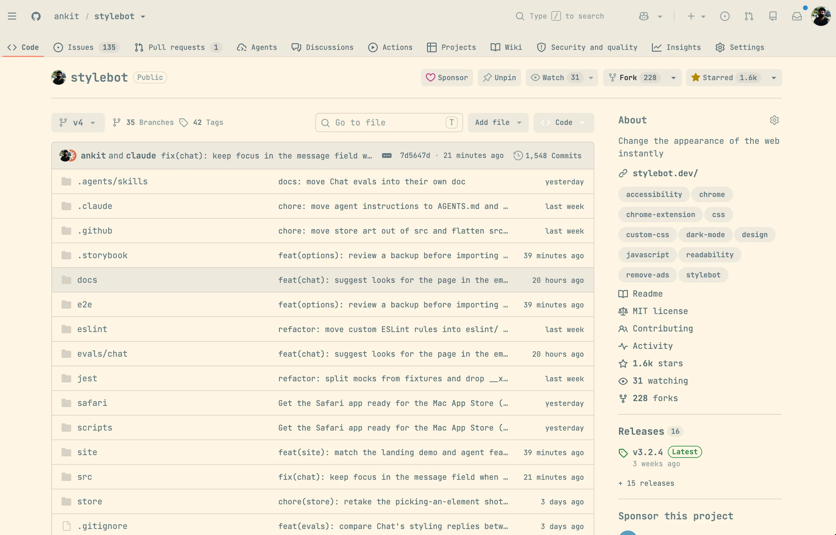Open the hamburger navigation menu
Image resolution: width=836 pixels, height=535 pixels.
click(12, 16)
